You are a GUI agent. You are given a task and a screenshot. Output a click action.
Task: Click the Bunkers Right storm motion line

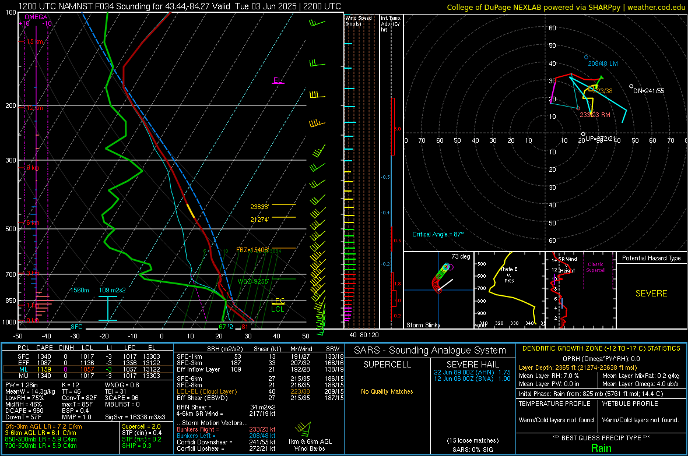point(226,430)
